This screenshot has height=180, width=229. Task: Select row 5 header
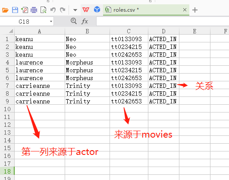coord(7,70)
